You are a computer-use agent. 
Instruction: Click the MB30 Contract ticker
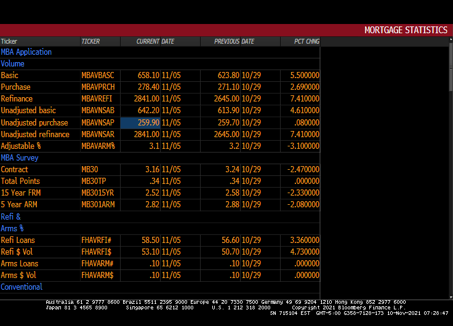click(90, 170)
